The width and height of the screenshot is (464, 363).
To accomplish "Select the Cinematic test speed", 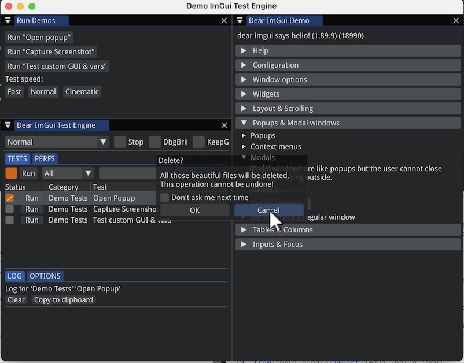I will point(82,91).
